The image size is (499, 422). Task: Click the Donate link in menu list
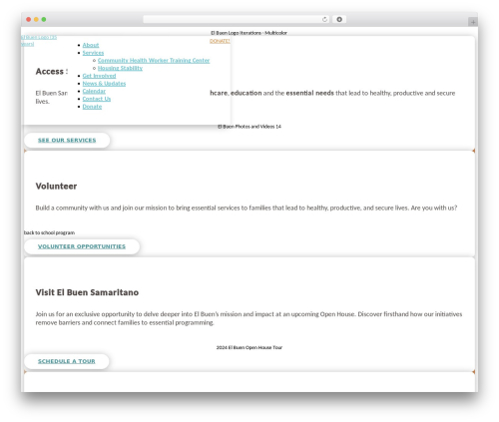coord(92,107)
